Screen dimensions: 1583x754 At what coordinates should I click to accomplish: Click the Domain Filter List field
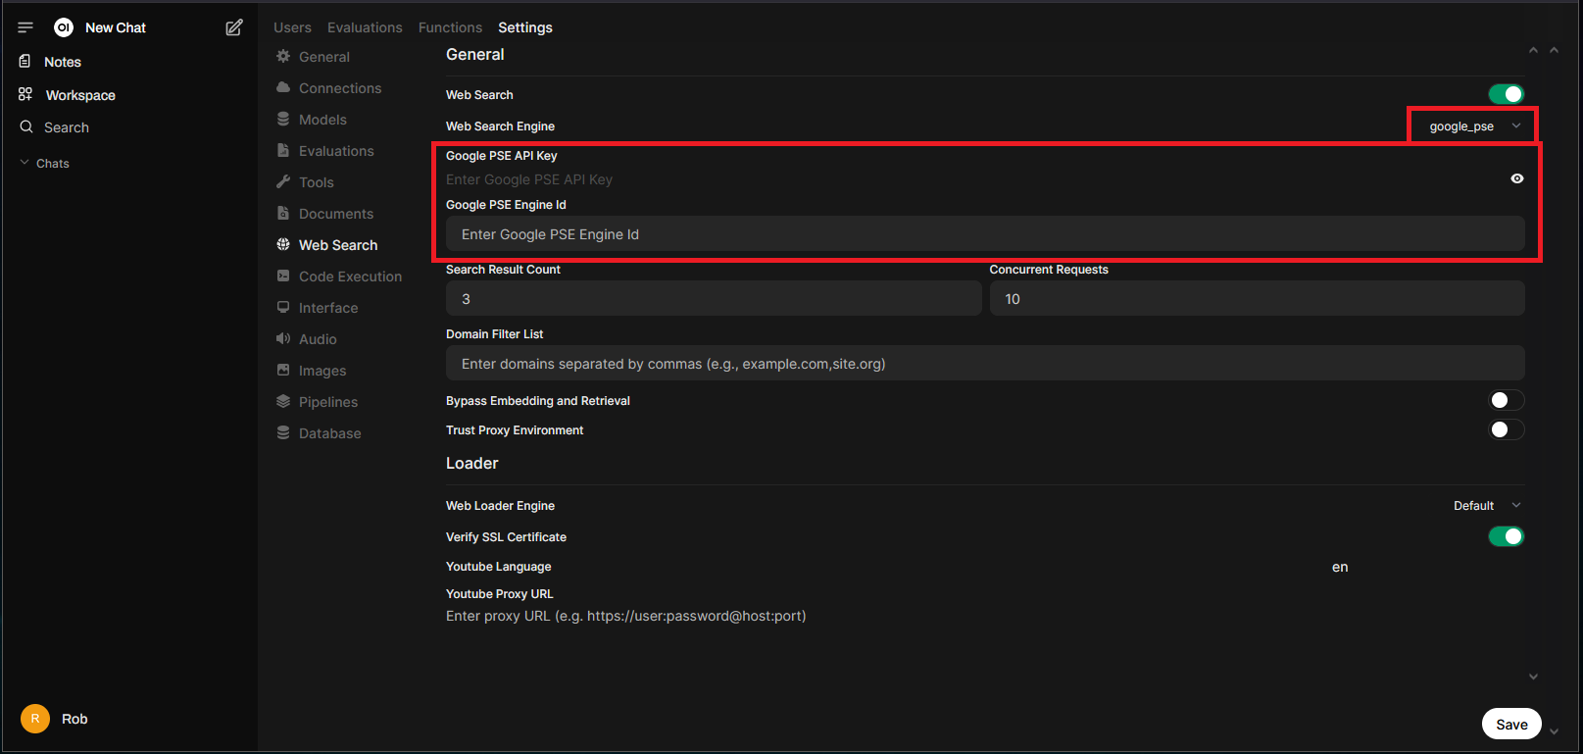click(985, 364)
